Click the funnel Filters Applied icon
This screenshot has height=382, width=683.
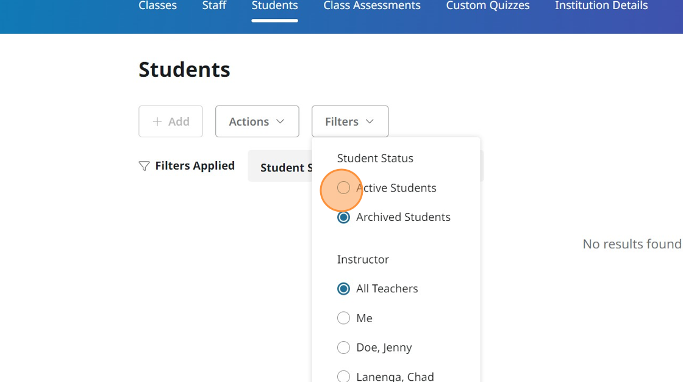[x=144, y=166]
